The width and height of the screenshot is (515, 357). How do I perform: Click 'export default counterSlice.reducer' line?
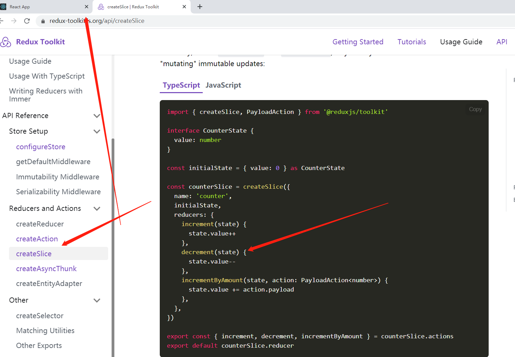230,346
